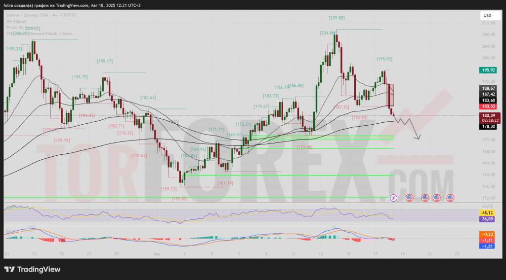The height and width of the screenshot is (280, 506).
Task: Click the [195.17] pivot label
Action: tap(105, 61)
